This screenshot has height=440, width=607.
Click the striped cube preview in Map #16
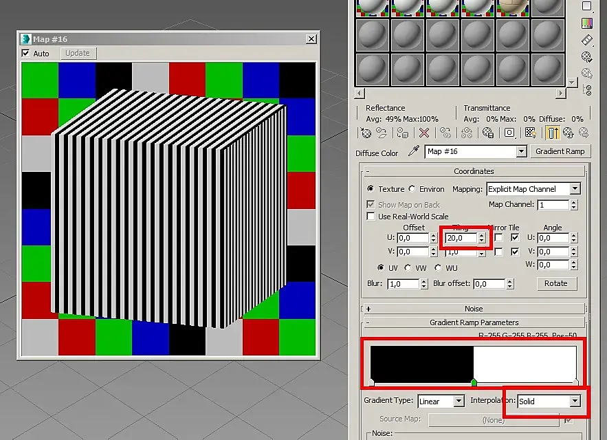pos(169,208)
